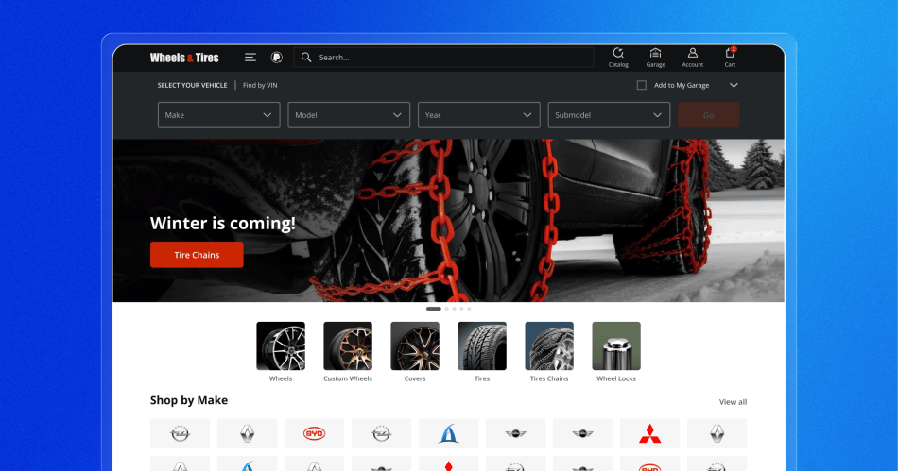Image resolution: width=898 pixels, height=471 pixels.
Task: Click the Shop by Make heading
Action: (x=189, y=400)
